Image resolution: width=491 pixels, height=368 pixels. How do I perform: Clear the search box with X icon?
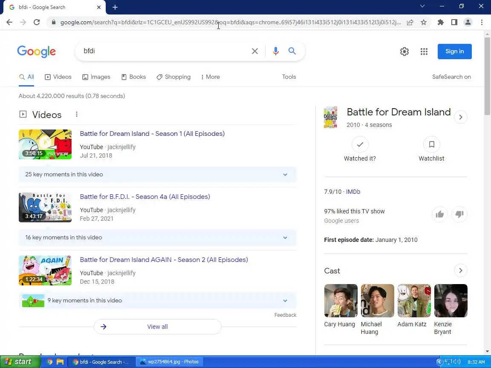point(255,51)
